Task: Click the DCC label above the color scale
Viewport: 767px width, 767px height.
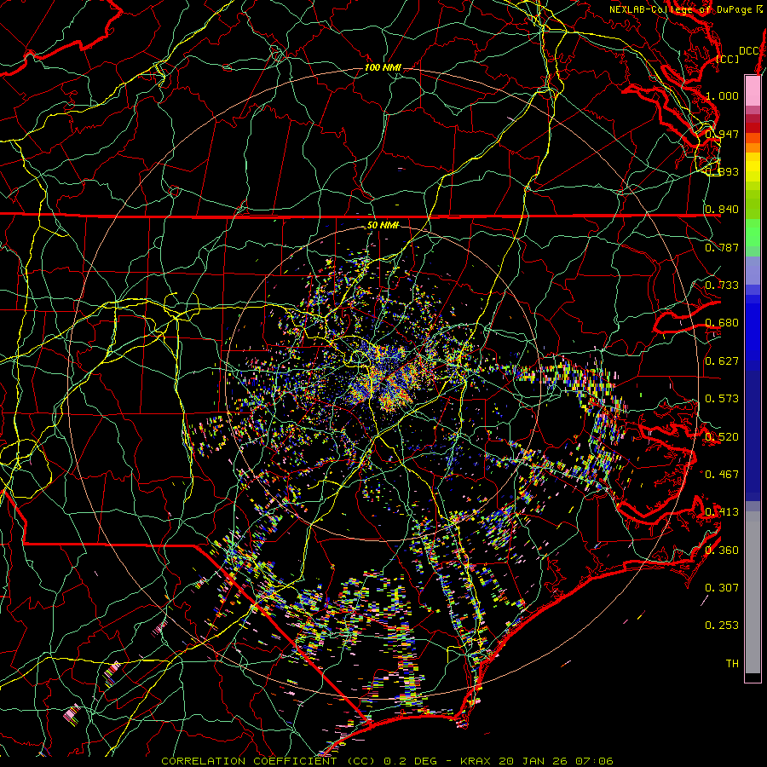Action: [x=748, y=51]
